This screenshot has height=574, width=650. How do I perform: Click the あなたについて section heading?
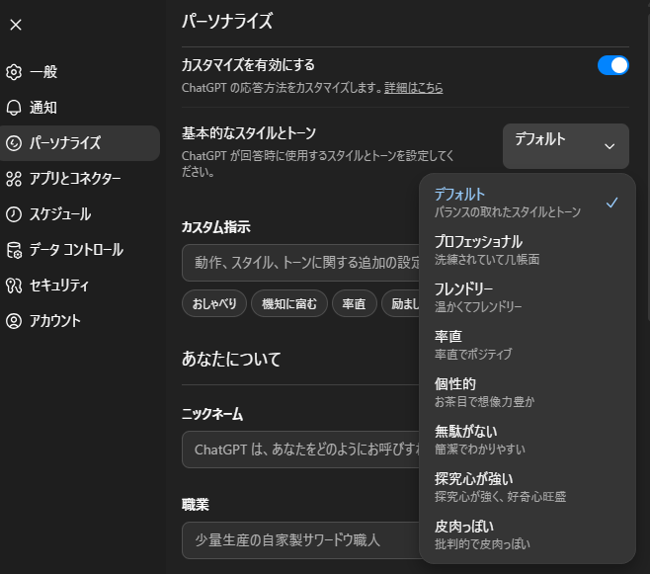coord(231,359)
